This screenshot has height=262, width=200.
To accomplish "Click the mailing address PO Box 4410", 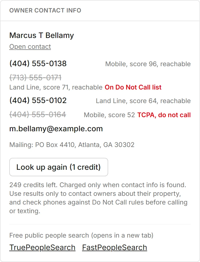I will (72, 145).
